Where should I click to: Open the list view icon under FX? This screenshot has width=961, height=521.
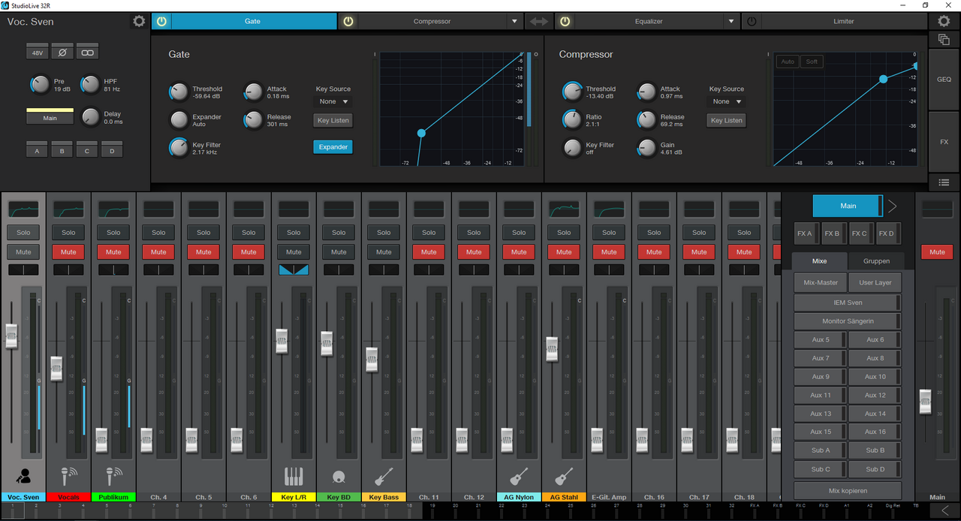(944, 182)
